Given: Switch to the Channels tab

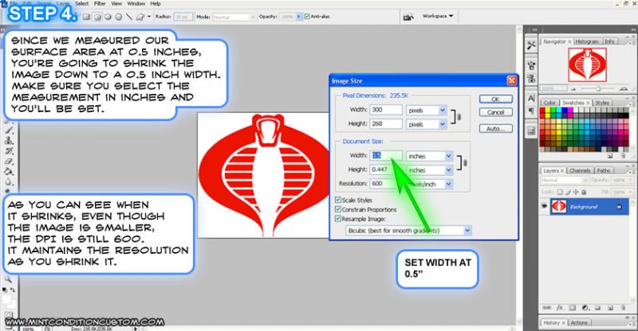Looking at the screenshot, I should [580, 170].
